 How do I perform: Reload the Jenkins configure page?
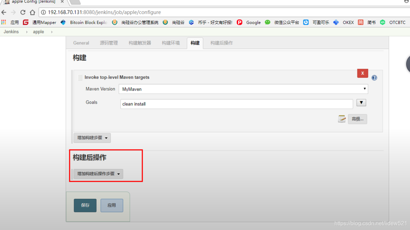pyautogui.click(x=23, y=12)
